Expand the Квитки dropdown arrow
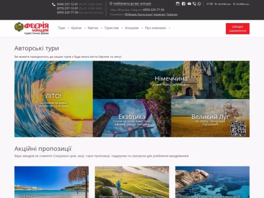Screen dimensions: 264x198 [101, 28]
